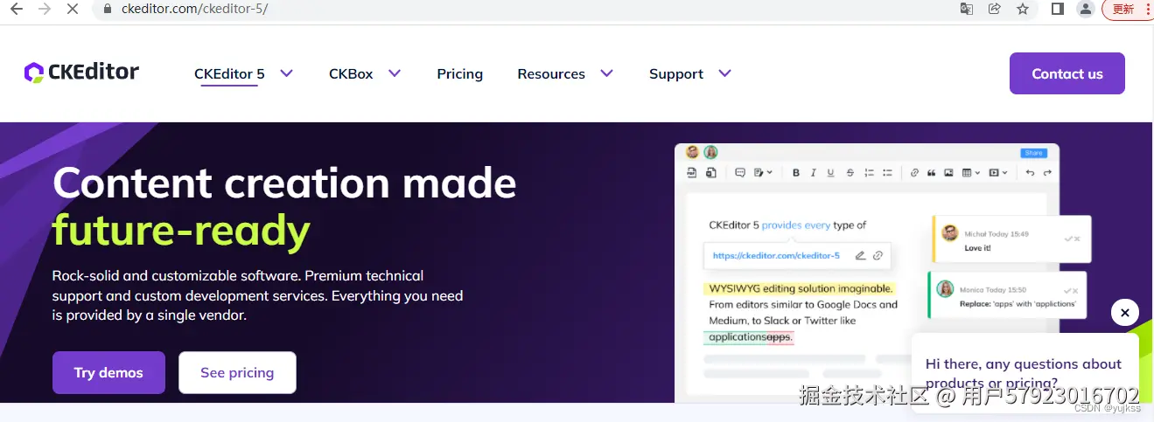Viewport: 1154px width, 422px height.
Task: Click the block quote icon in editor
Action: pyautogui.click(x=932, y=172)
